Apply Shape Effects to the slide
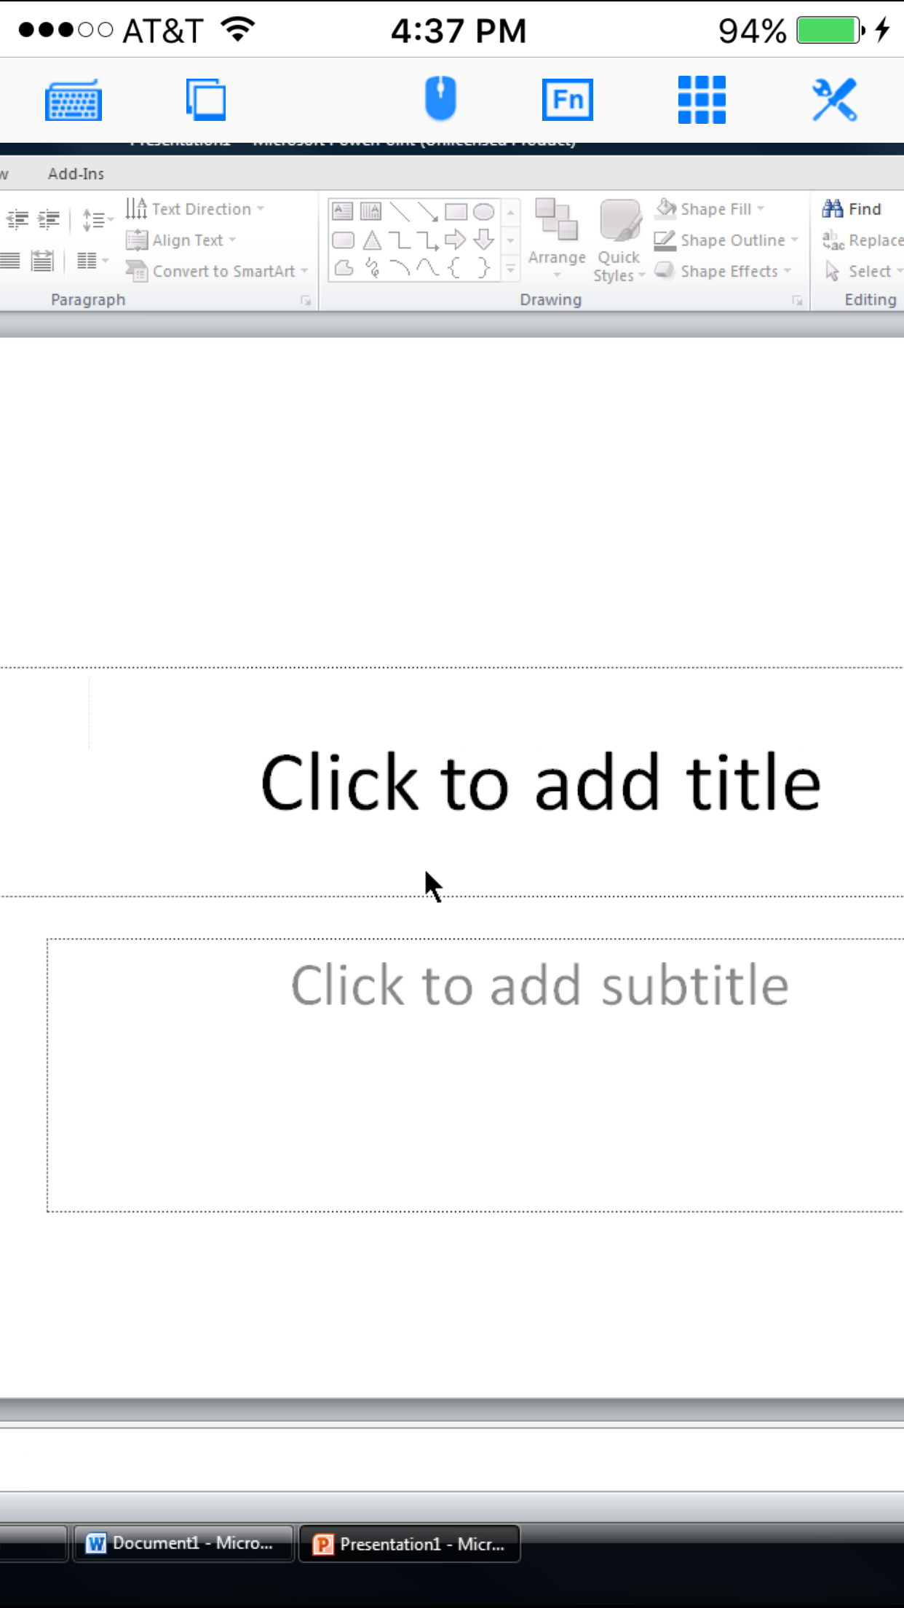Screen dimensions: 904x1608 tap(721, 271)
